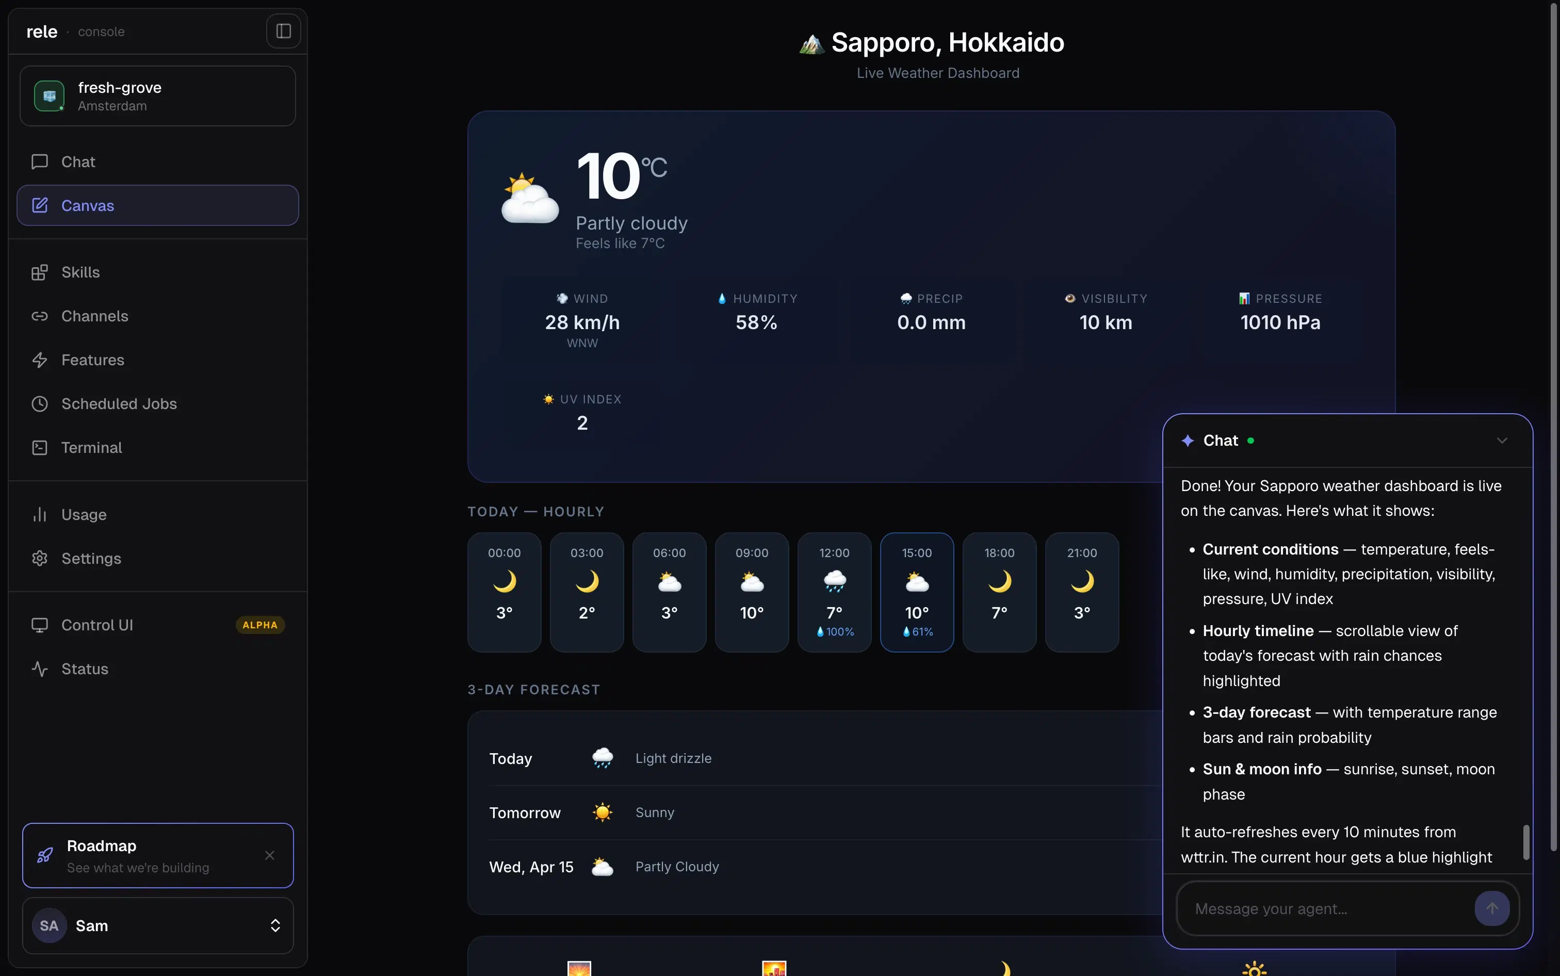Open the fresh-grove workspace selector
Screen dimensions: 1560x976
click(x=157, y=96)
